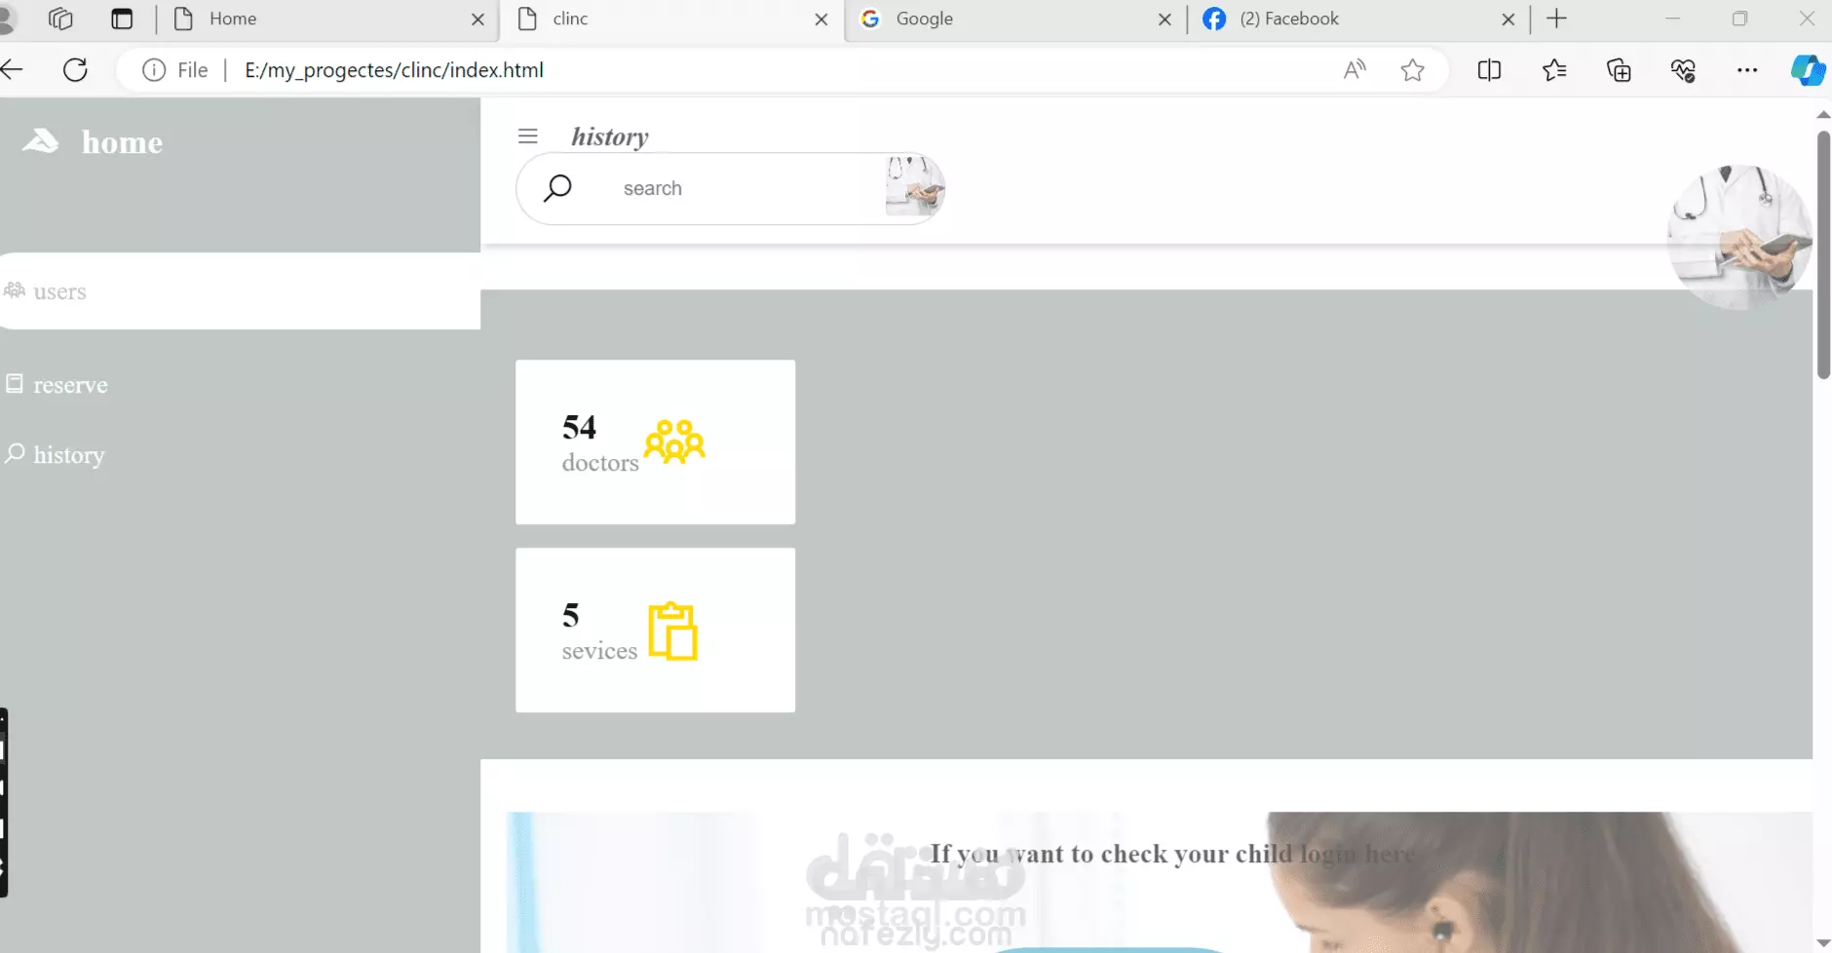This screenshot has width=1832, height=953.
Task: Click the users icon in sidebar
Action: pyautogui.click(x=15, y=290)
